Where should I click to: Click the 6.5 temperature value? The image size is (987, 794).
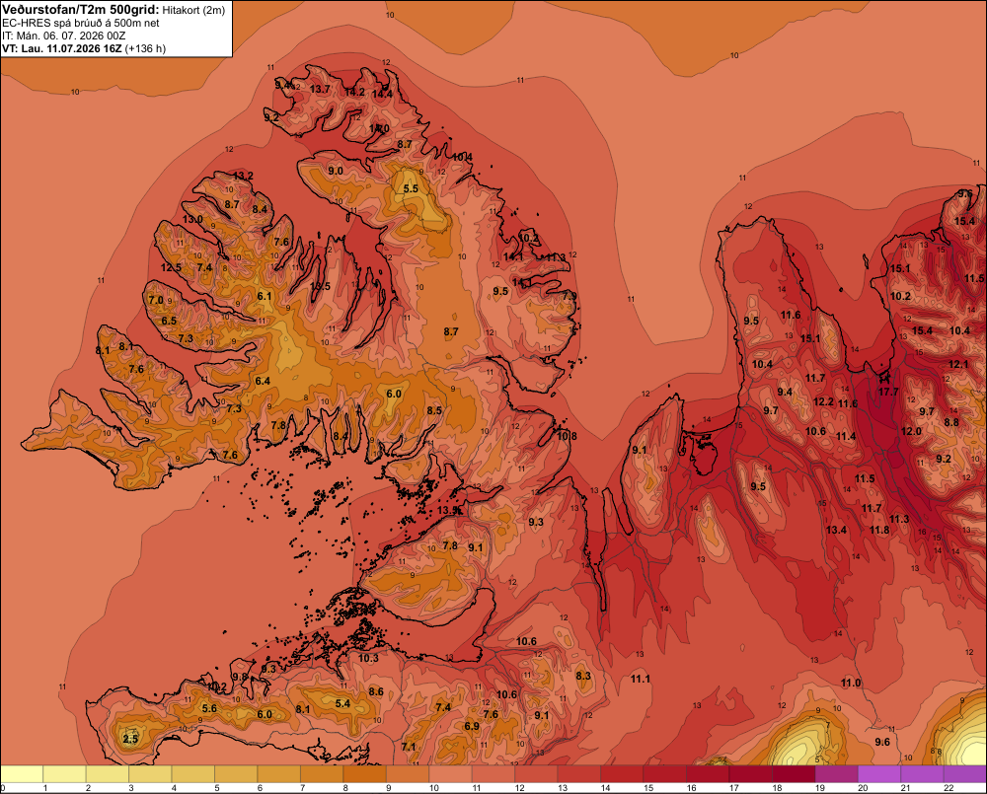pos(169,321)
